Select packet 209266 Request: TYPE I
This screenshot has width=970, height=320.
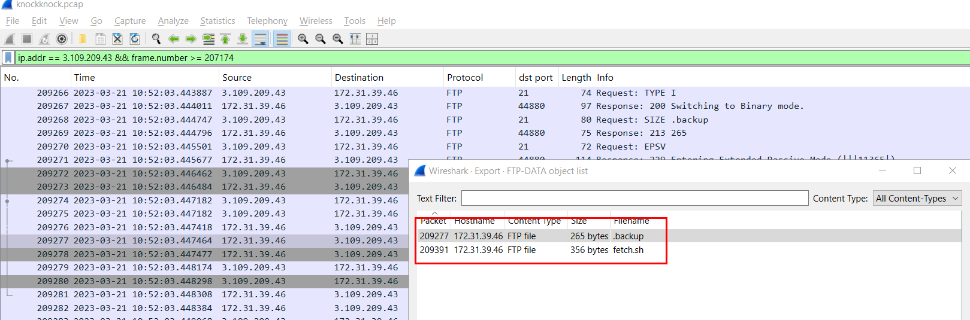(485, 93)
